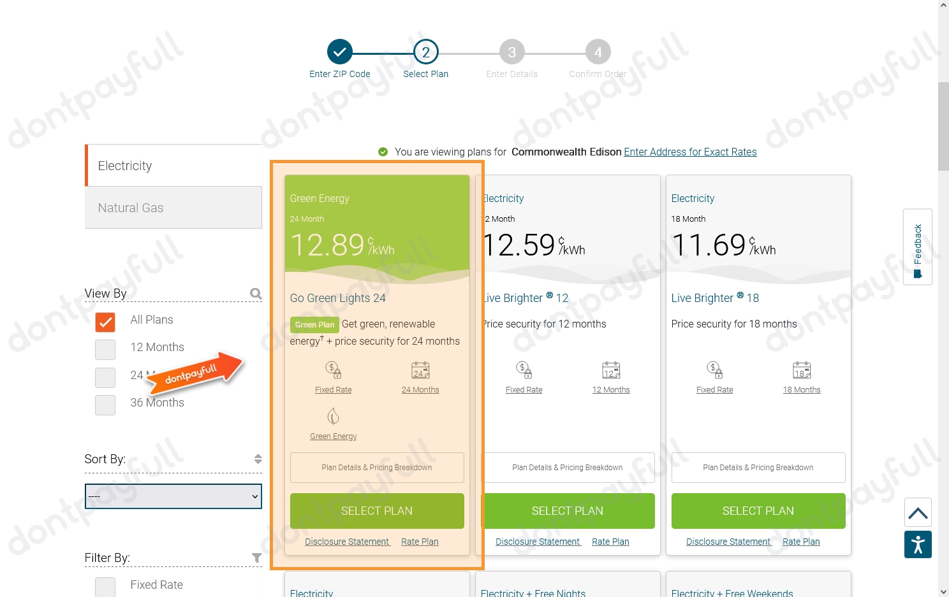Open the Sort By dropdown
This screenshot has height=597, width=949.
coord(173,496)
